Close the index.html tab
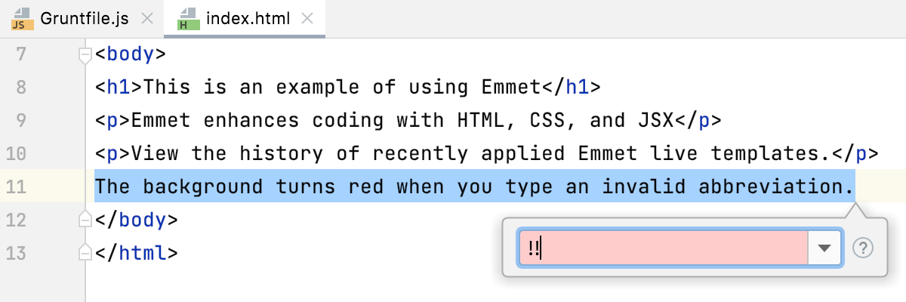The width and height of the screenshot is (906, 302). pyautogui.click(x=309, y=19)
